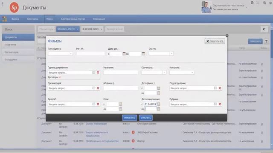This screenshot has height=153, width=273.
Task: Focus the Рег. № input field
Action: pos(90,54)
